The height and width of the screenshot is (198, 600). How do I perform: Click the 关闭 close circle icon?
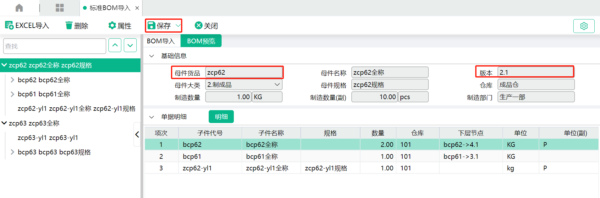(x=198, y=25)
